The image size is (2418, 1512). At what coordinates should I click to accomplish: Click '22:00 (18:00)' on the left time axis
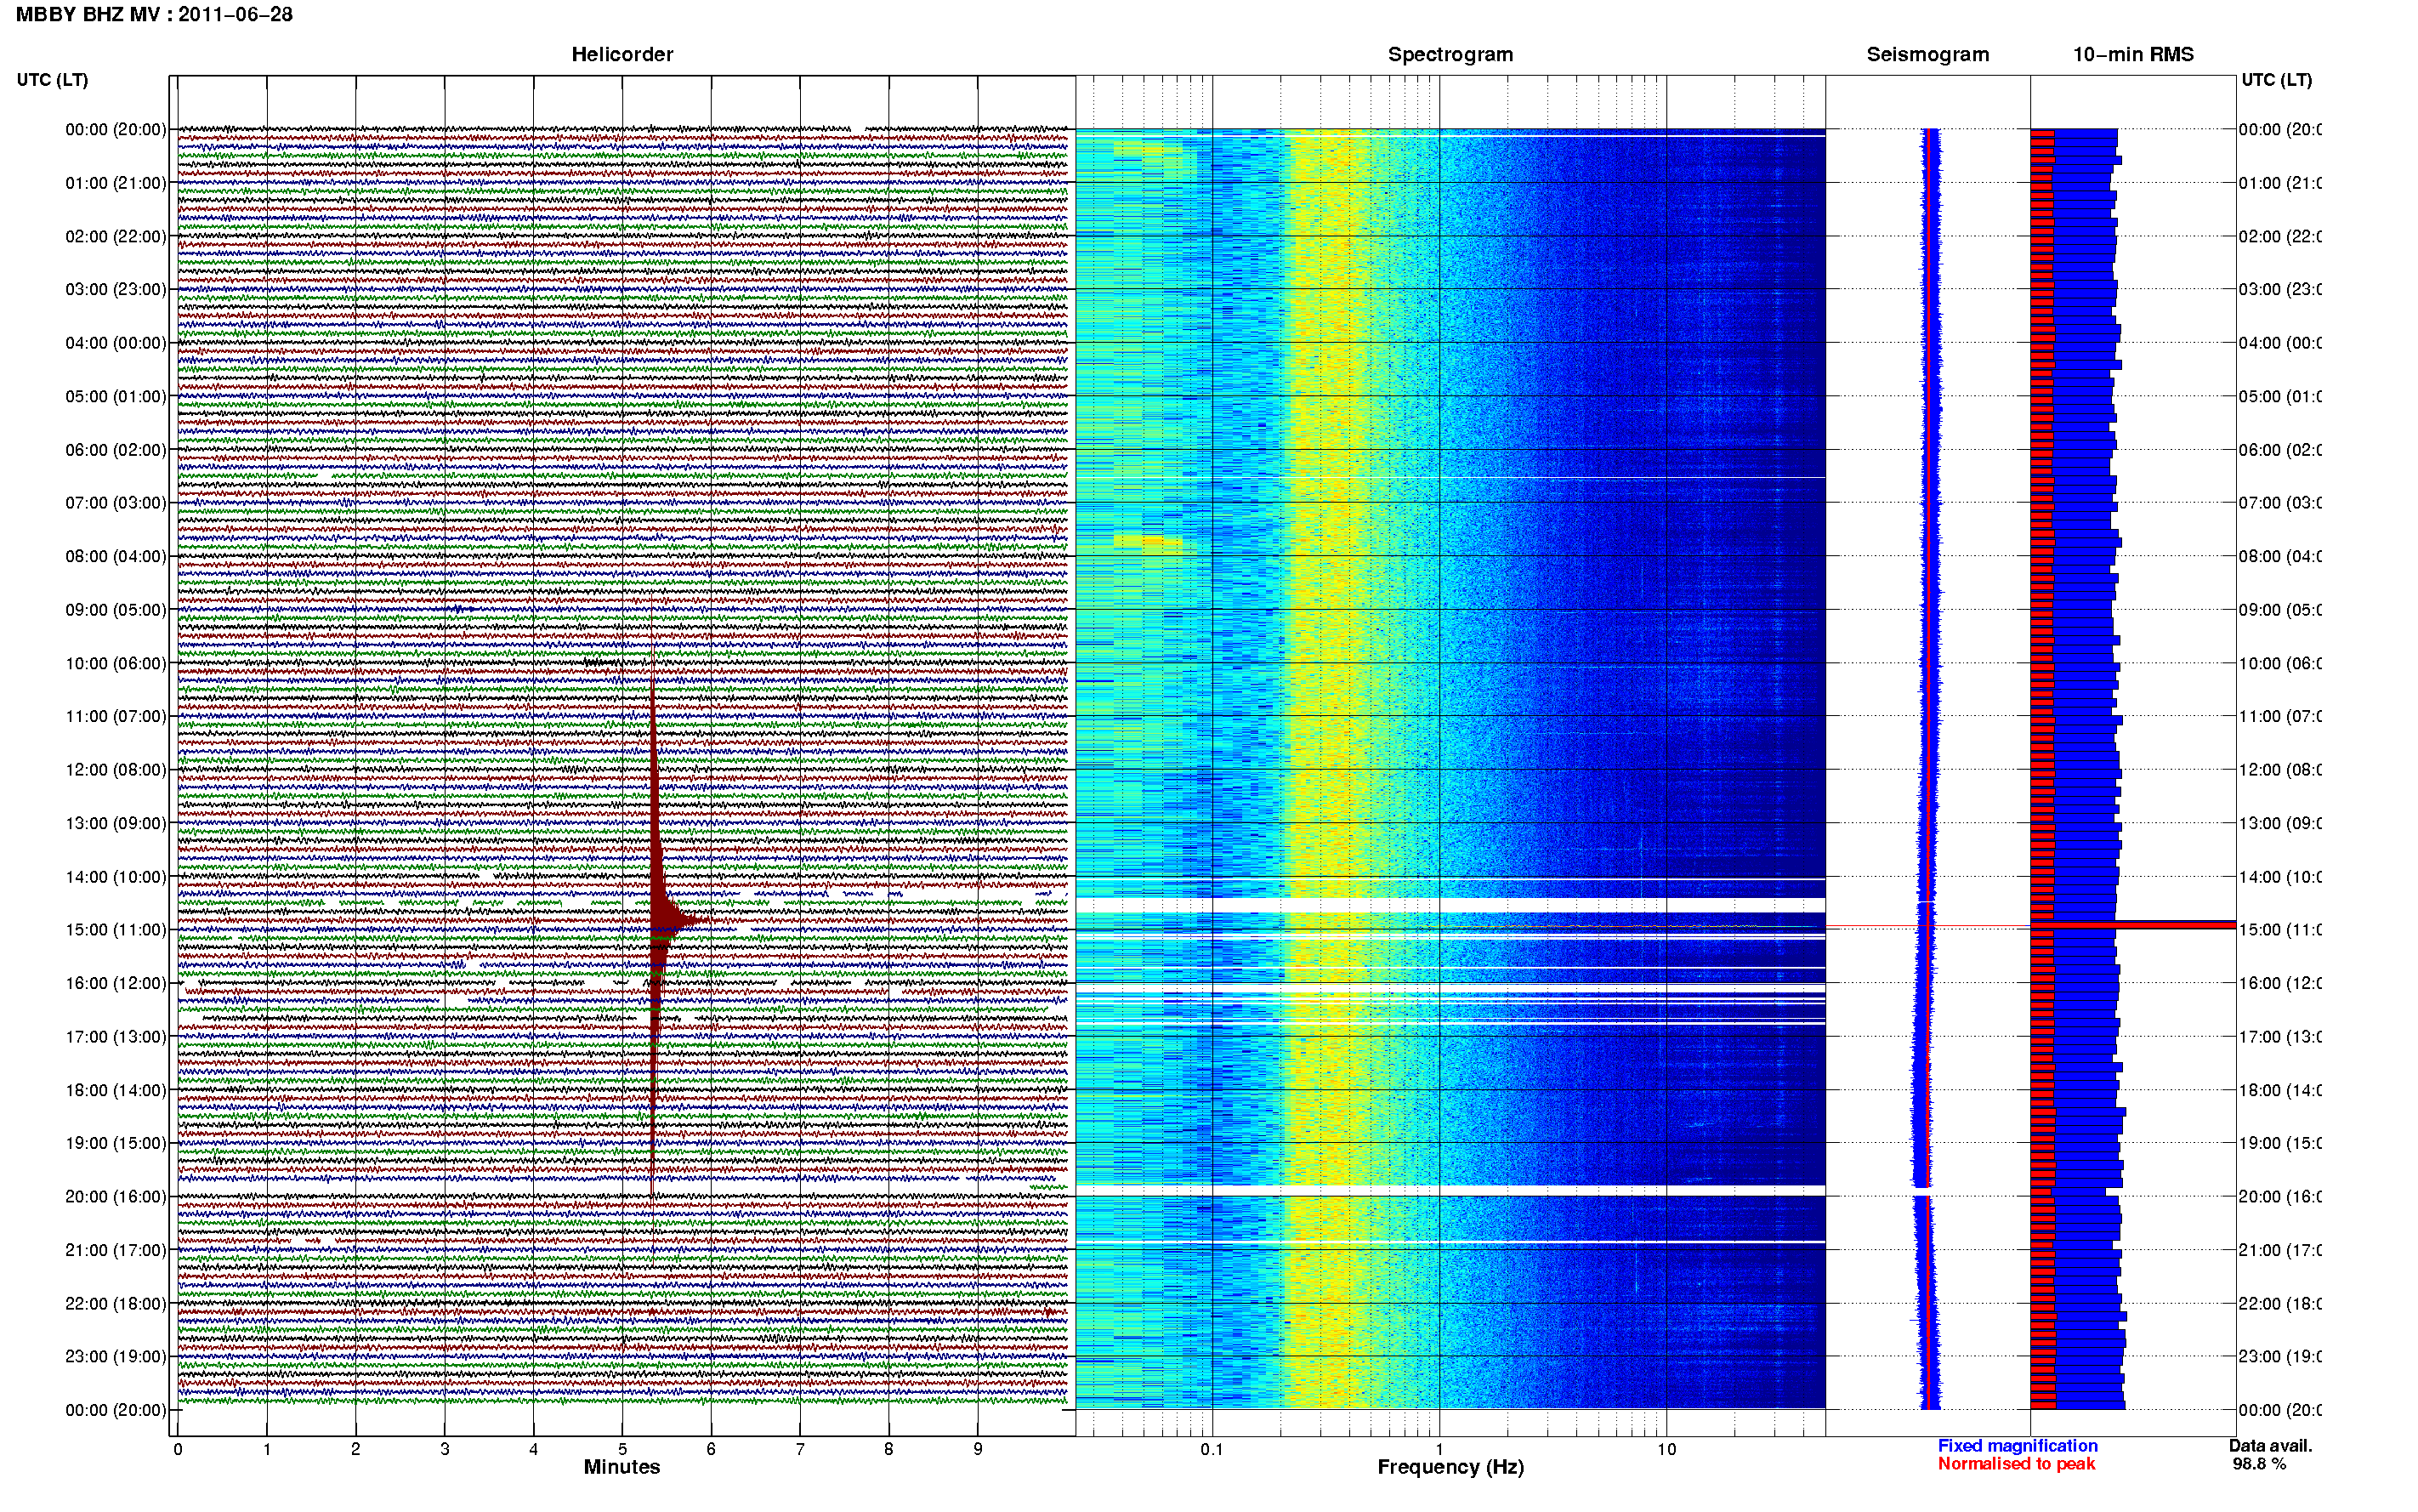tap(116, 1304)
